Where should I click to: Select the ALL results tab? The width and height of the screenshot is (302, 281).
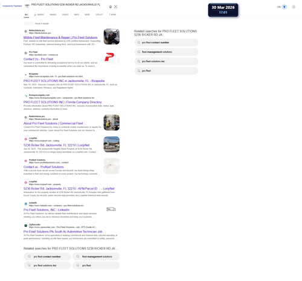point(27,14)
